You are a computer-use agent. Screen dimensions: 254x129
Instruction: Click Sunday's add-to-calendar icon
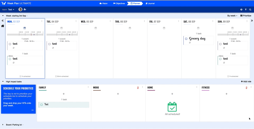coord(233,28)
